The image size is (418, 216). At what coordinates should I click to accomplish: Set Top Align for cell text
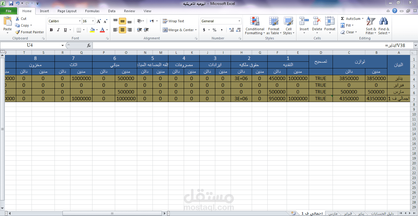(115, 21)
